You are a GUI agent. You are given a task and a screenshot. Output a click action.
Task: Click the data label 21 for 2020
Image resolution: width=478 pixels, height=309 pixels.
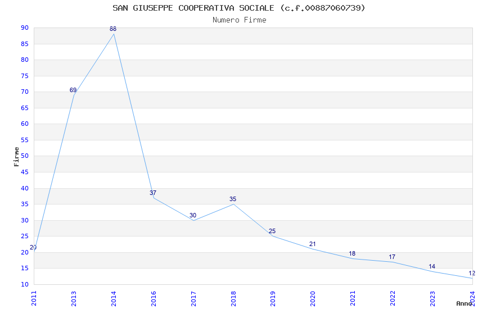(x=313, y=244)
